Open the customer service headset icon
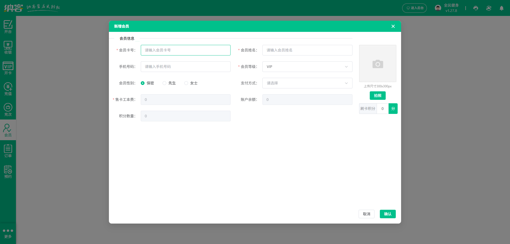The image size is (510, 244). (x=475, y=8)
